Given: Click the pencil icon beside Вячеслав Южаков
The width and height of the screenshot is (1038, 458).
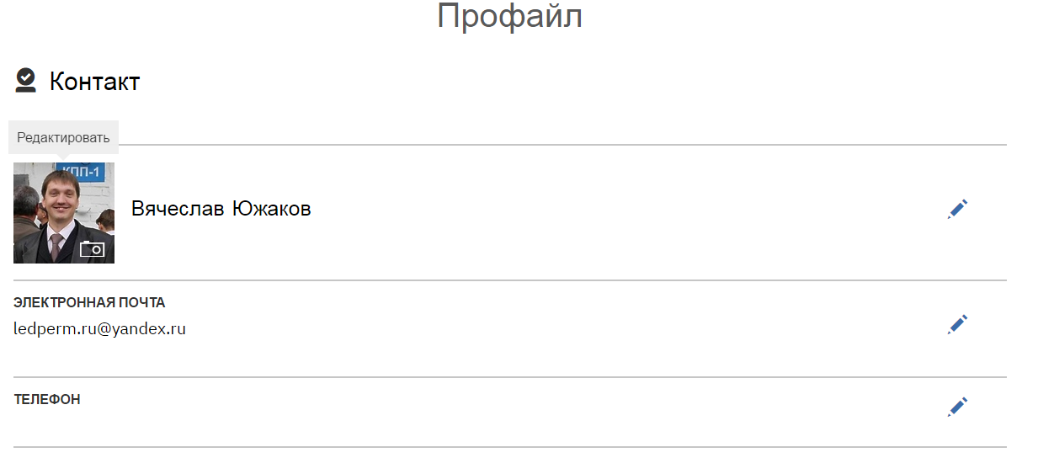Looking at the screenshot, I should click(x=957, y=209).
